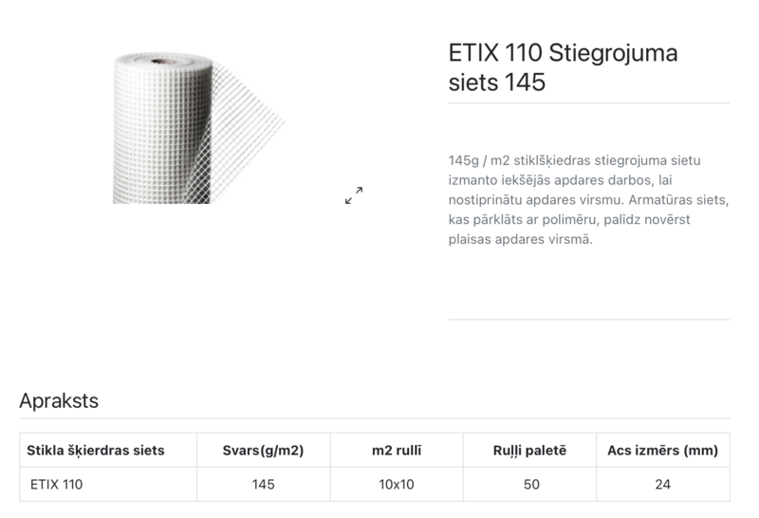
Task: Click "siets 145" on the title's second line
Action: (x=497, y=83)
